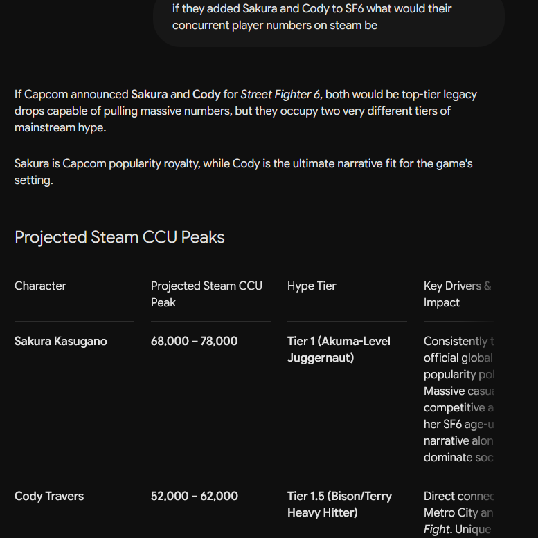Click the 'Tier 1 (Akuma-Level Juggernaut)' cell

(x=339, y=349)
